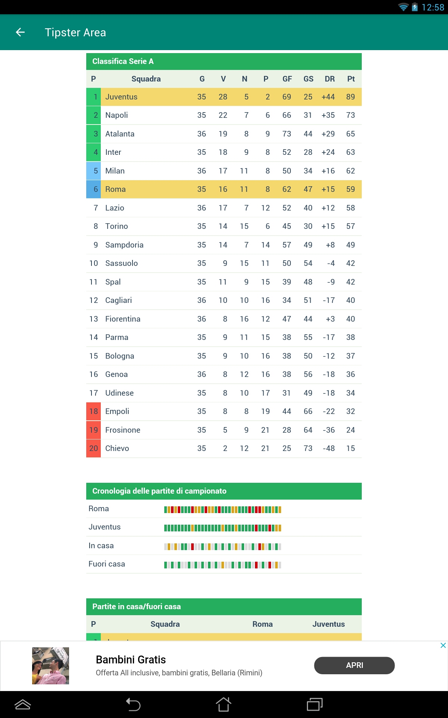
Task: Select the Roma row in the standings
Action: [x=224, y=189]
